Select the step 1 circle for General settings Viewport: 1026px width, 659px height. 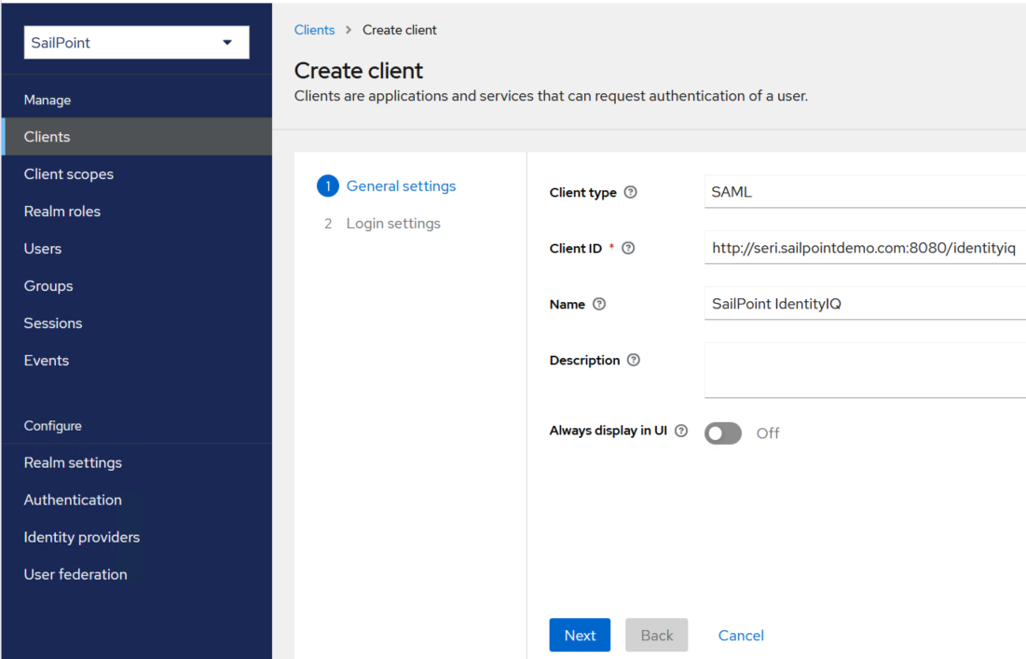[328, 185]
